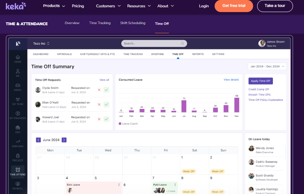The height and width of the screenshot is (194, 304).
Task: Click the Get free trial button
Action: [x=234, y=6]
